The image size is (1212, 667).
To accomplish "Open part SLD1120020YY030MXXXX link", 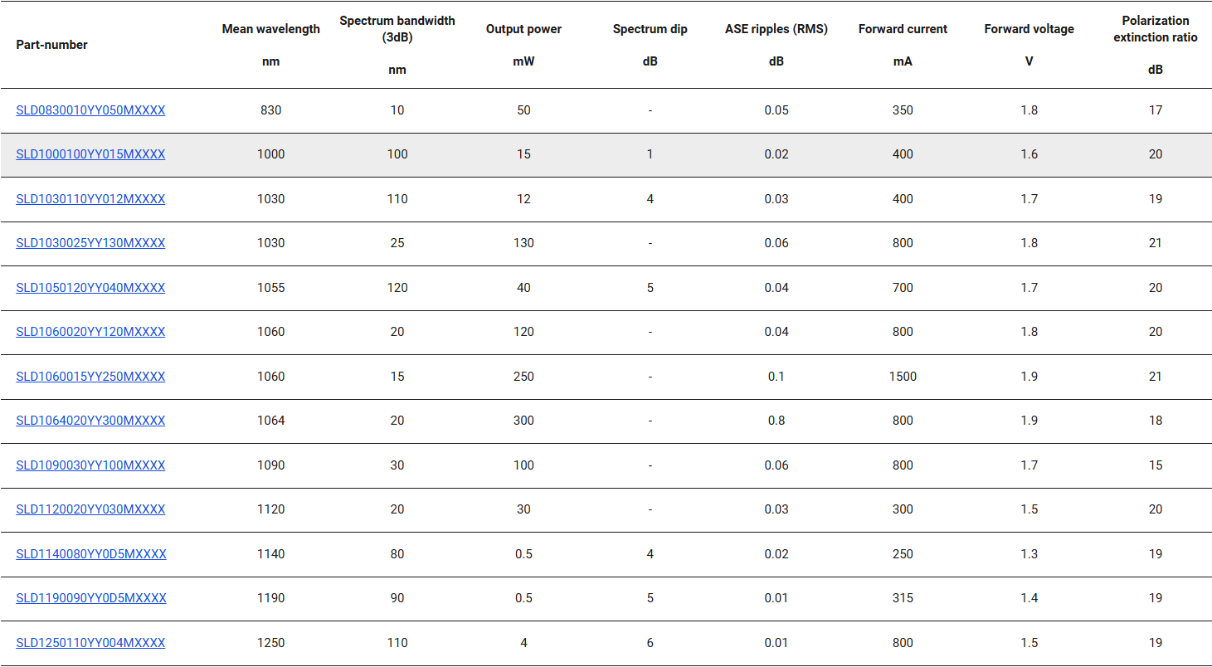I will coord(90,509).
